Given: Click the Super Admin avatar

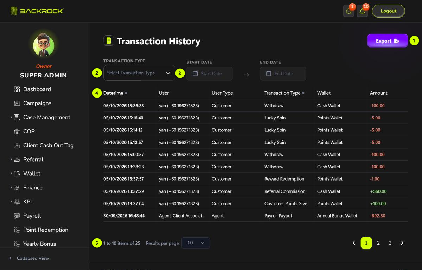Looking at the screenshot, I should point(44,45).
